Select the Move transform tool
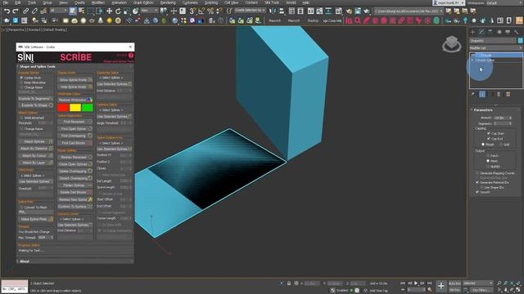This screenshot has height=294, width=524. pyautogui.click(x=109, y=11)
